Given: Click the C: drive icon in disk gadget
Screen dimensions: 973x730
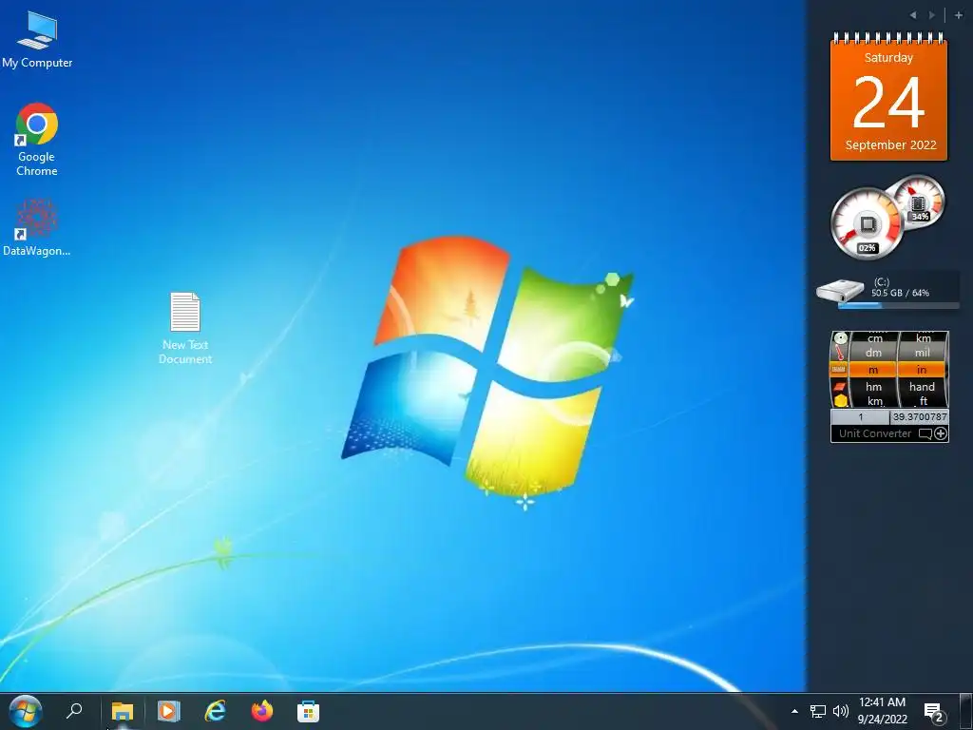Looking at the screenshot, I should (x=840, y=290).
